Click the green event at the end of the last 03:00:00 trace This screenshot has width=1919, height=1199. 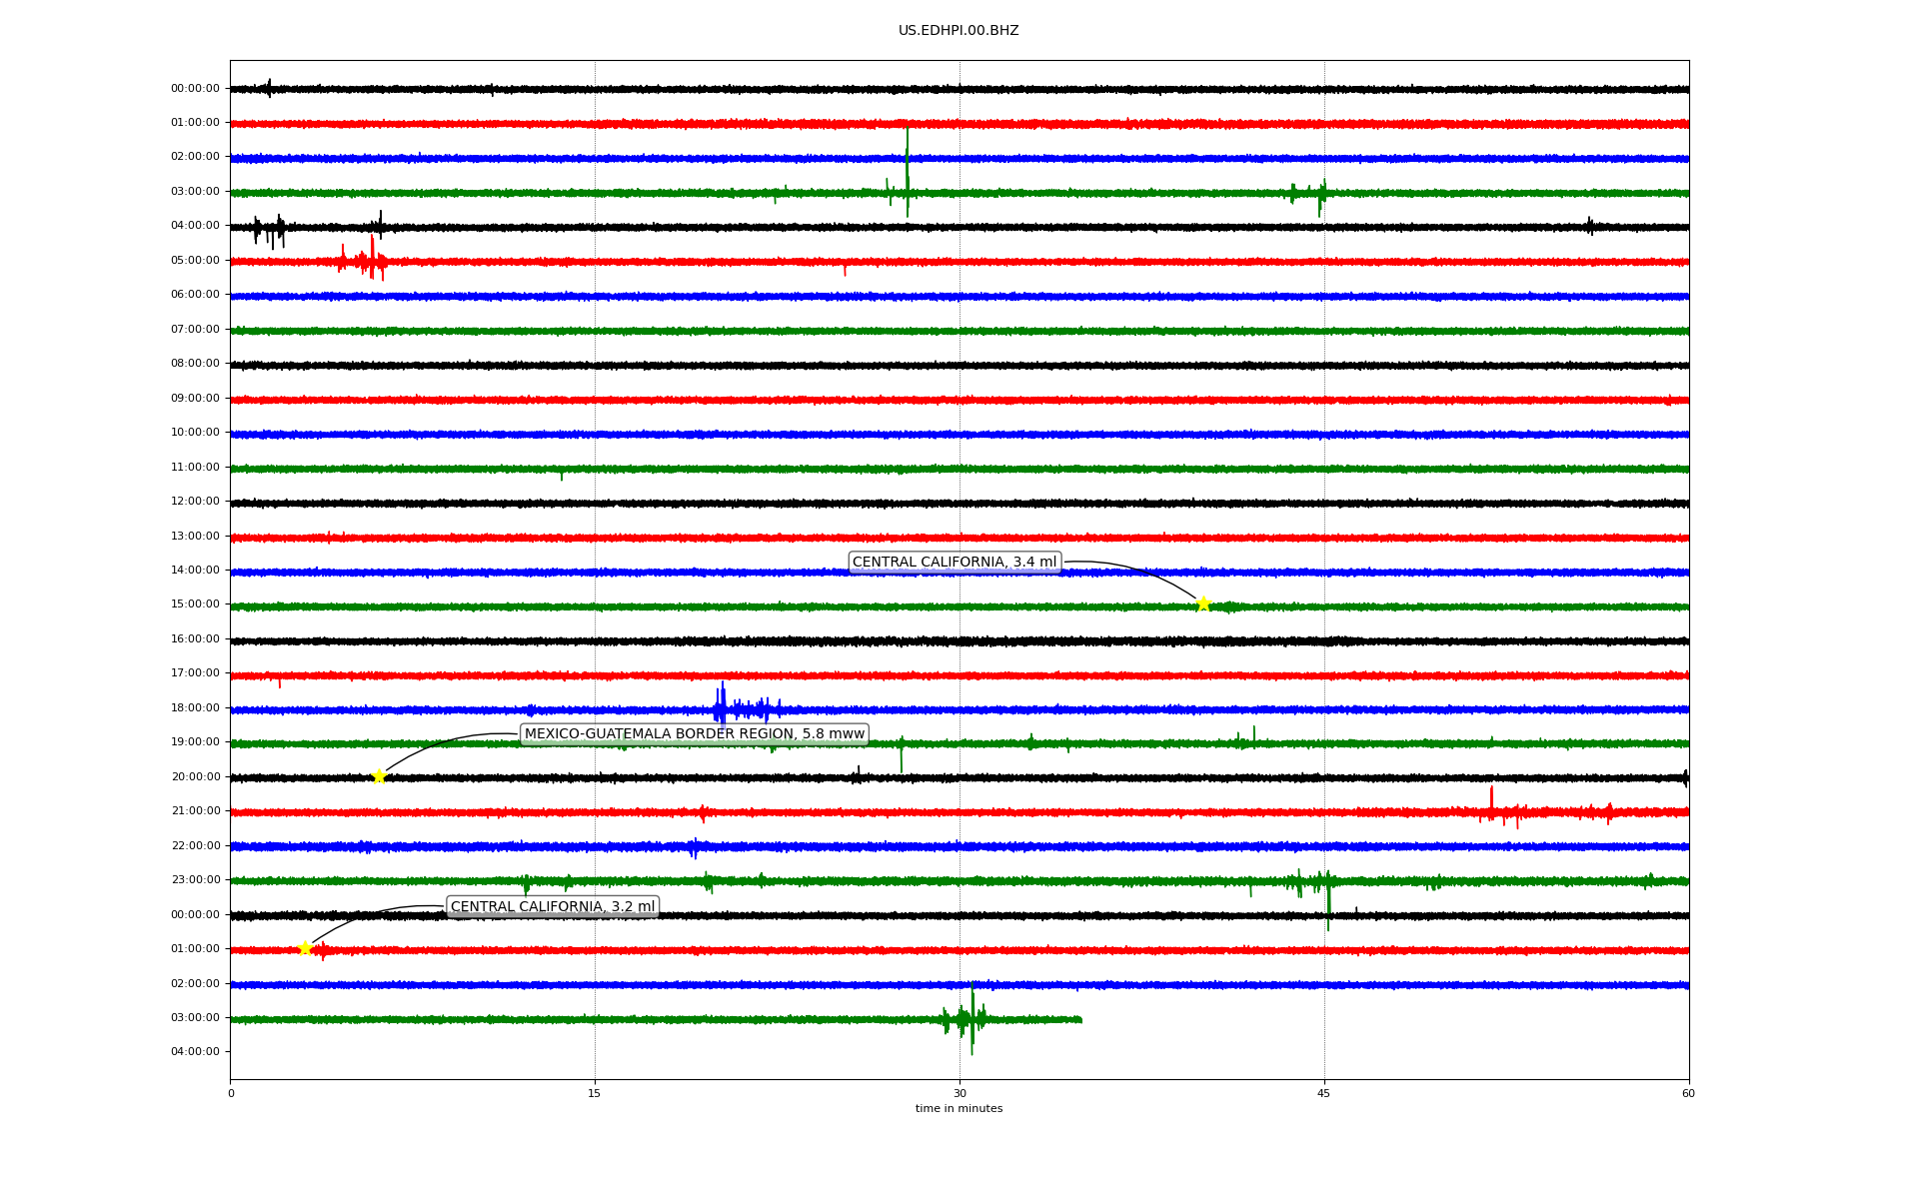point(966,1019)
